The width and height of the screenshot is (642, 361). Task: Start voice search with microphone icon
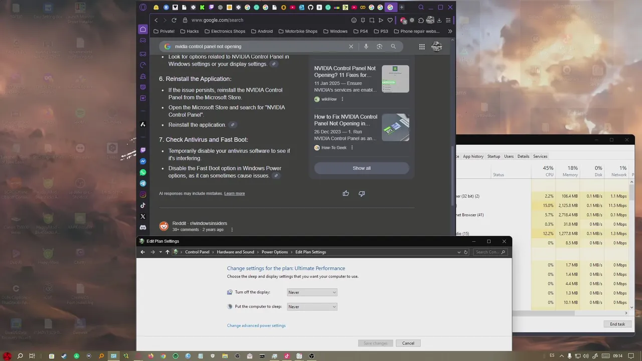point(366,46)
